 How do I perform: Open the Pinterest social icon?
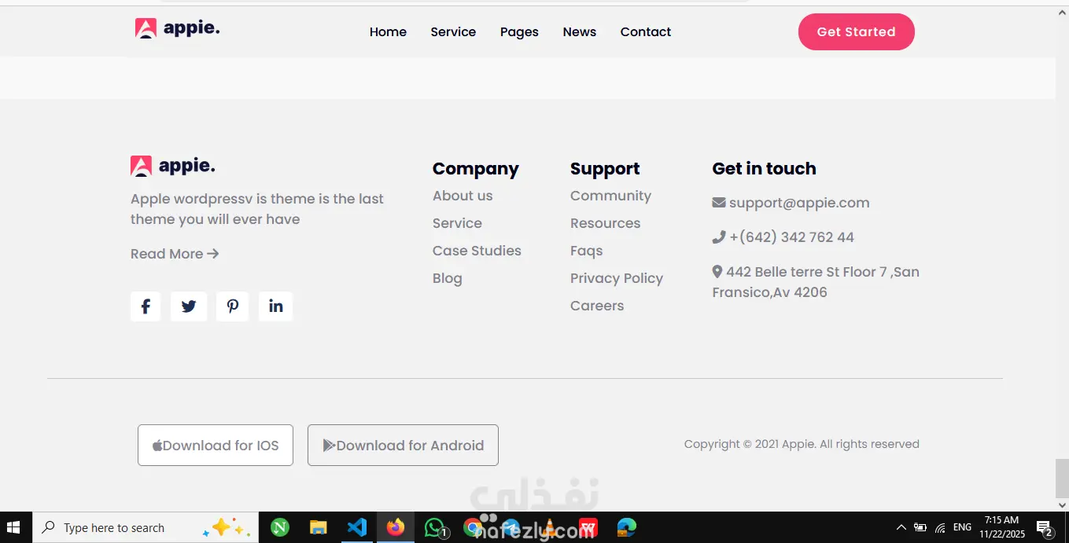233,306
